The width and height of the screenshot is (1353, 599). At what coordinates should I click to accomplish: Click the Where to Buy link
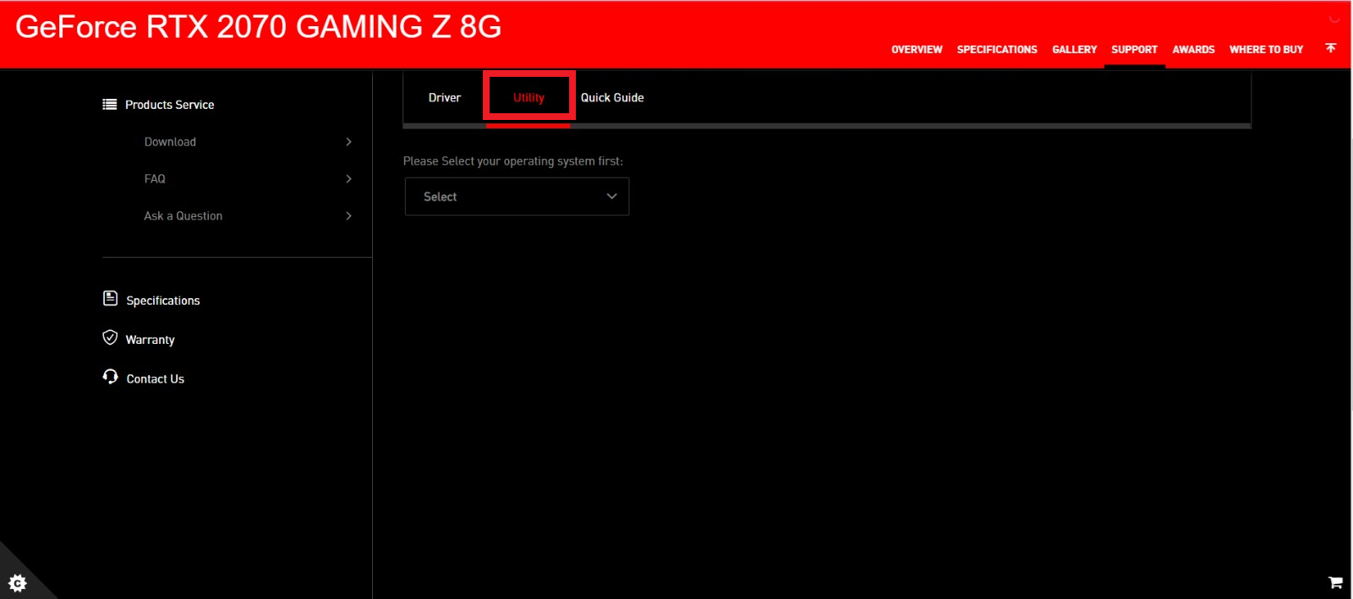[x=1266, y=50]
